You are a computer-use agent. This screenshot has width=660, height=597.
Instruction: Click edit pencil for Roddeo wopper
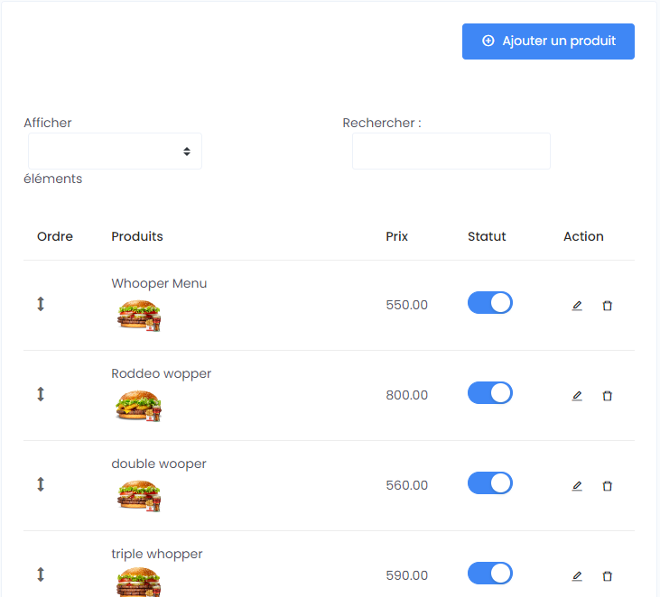(x=577, y=396)
